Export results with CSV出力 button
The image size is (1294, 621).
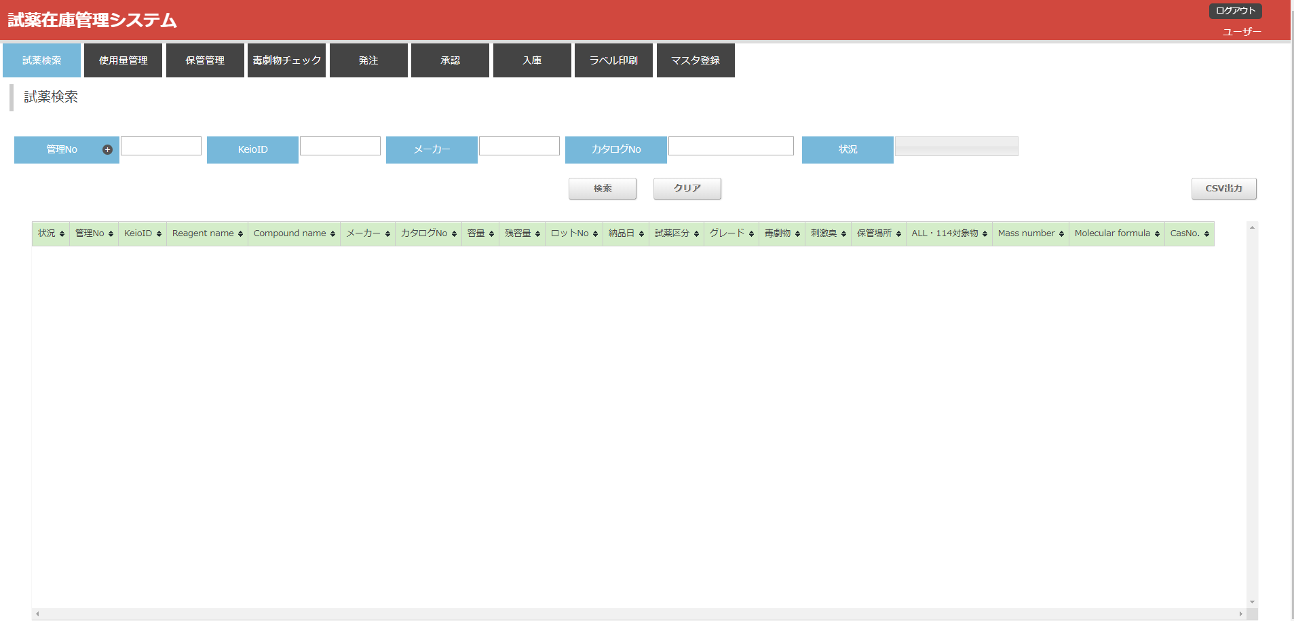tap(1223, 189)
